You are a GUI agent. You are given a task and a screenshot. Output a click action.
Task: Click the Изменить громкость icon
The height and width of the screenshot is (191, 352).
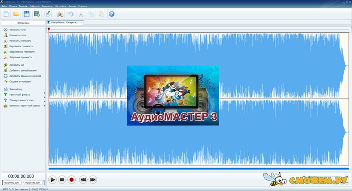pos(6,41)
